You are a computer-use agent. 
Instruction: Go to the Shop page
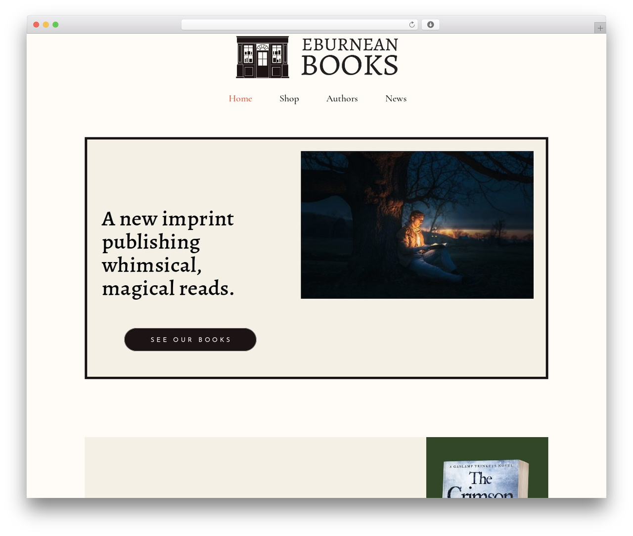pyautogui.click(x=289, y=98)
